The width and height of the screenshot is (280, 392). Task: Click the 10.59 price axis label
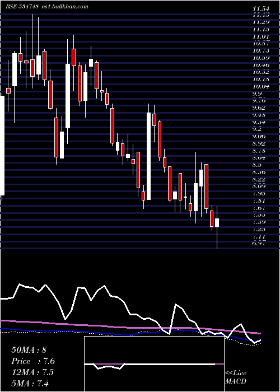pos(261,58)
